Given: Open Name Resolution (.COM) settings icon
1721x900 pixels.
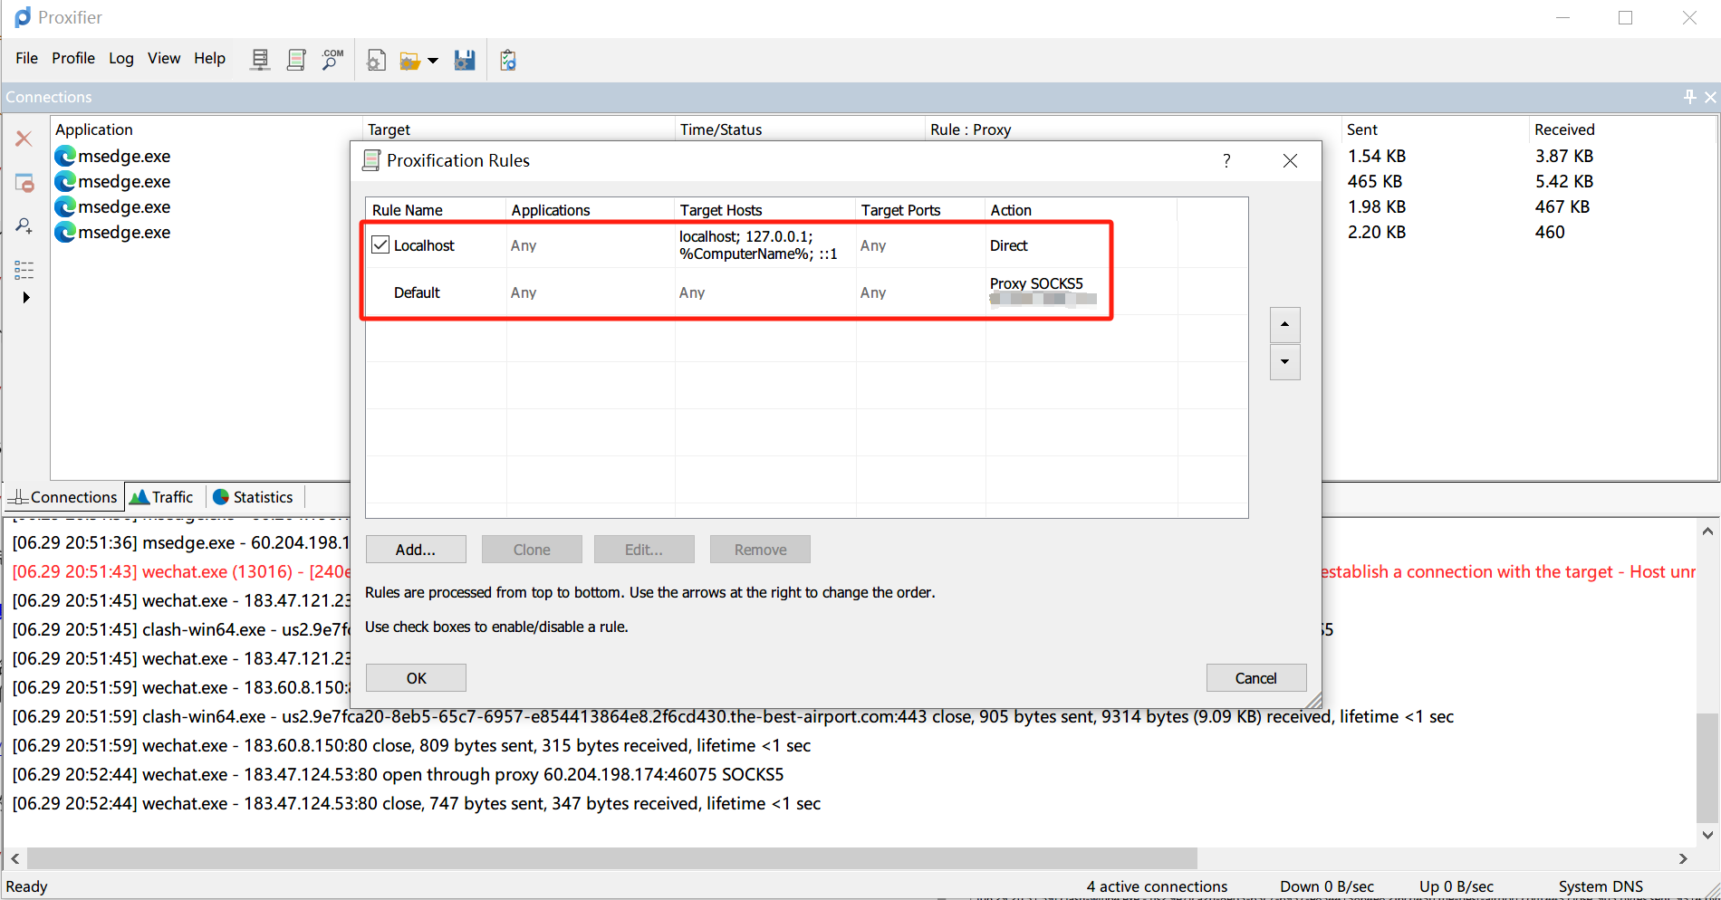Looking at the screenshot, I should tap(332, 60).
